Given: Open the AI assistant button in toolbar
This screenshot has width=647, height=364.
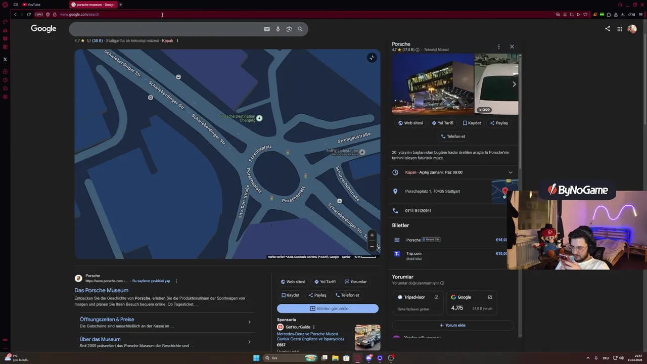Looking at the screenshot, I should click(632, 14).
